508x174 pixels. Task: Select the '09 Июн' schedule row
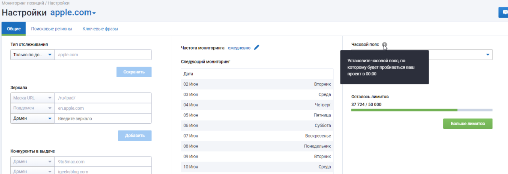pyautogui.click(x=257, y=156)
